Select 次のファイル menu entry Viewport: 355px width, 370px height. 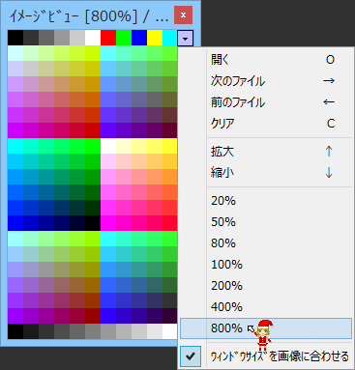pos(266,81)
